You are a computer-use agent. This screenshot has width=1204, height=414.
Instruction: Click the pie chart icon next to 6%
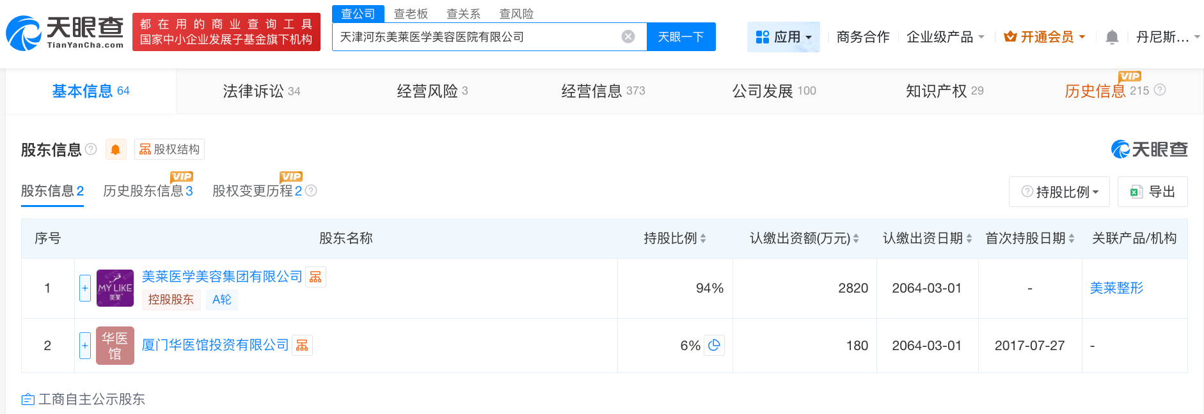point(714,345)
